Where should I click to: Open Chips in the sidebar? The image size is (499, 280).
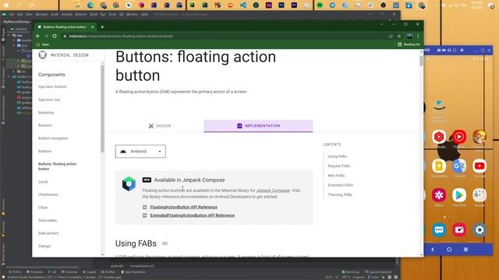43,208
